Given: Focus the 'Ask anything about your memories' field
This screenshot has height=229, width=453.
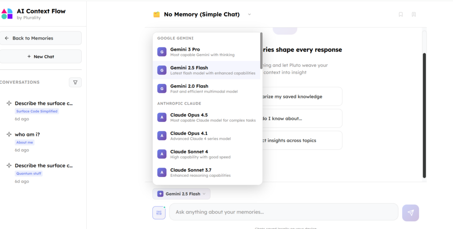Looking at the screenshot, I should (283, 212).
